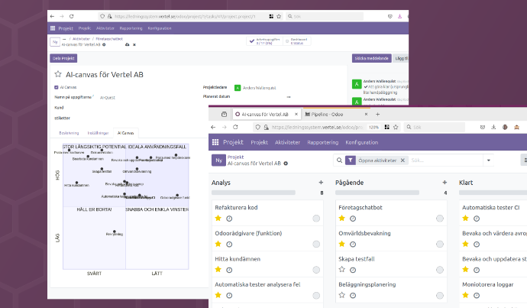
Task: Add task in Pågående column with plus
Action: click(x=445, y=183)
